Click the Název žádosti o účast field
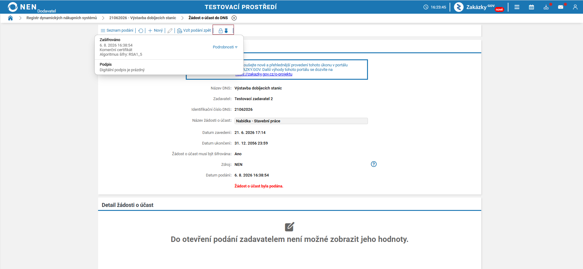583x269 pixels. click(301, 121)
